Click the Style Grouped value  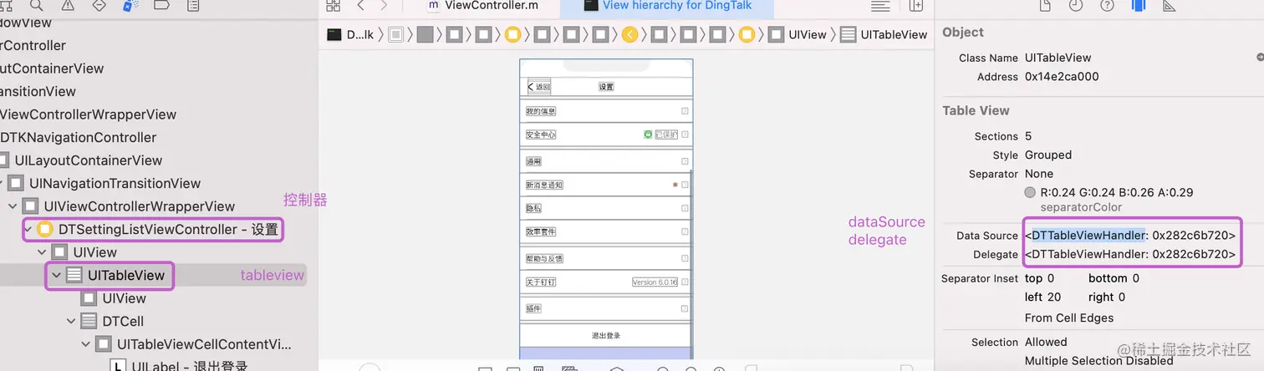(x=1048, y=155)
